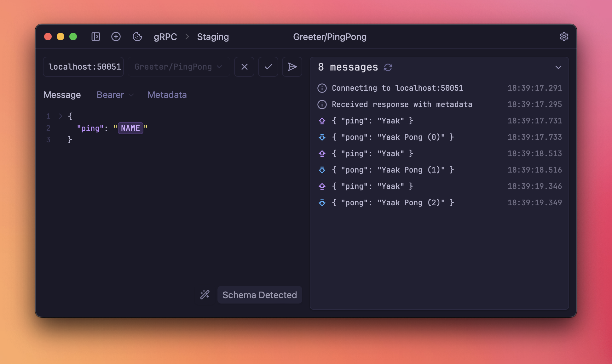612x364 pixels.
Task: Expand the Bearer auth type dropdown
Action: click(x=115, y=95)
